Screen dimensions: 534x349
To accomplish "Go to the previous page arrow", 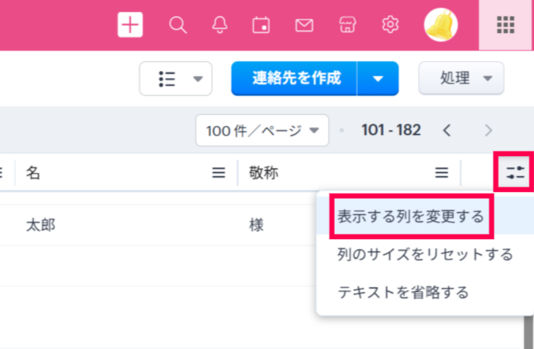I will coord(446,131).
